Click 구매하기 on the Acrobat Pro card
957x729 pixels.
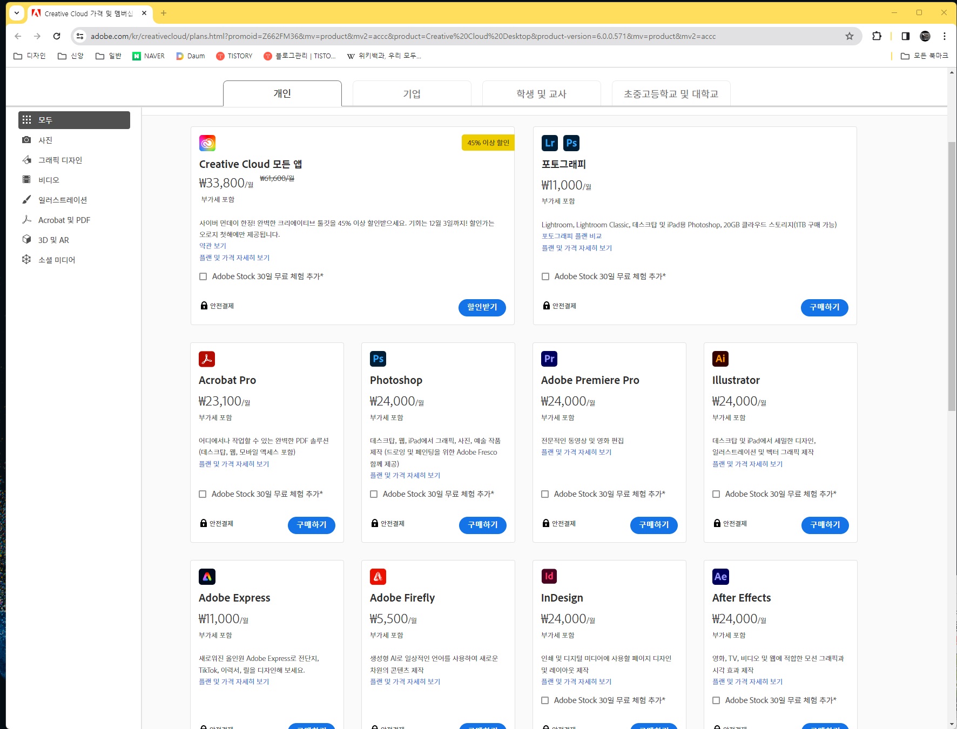[x=312, y=525]
